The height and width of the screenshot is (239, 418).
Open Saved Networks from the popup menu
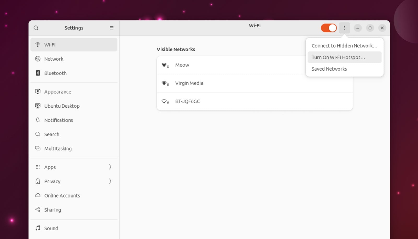344,69
